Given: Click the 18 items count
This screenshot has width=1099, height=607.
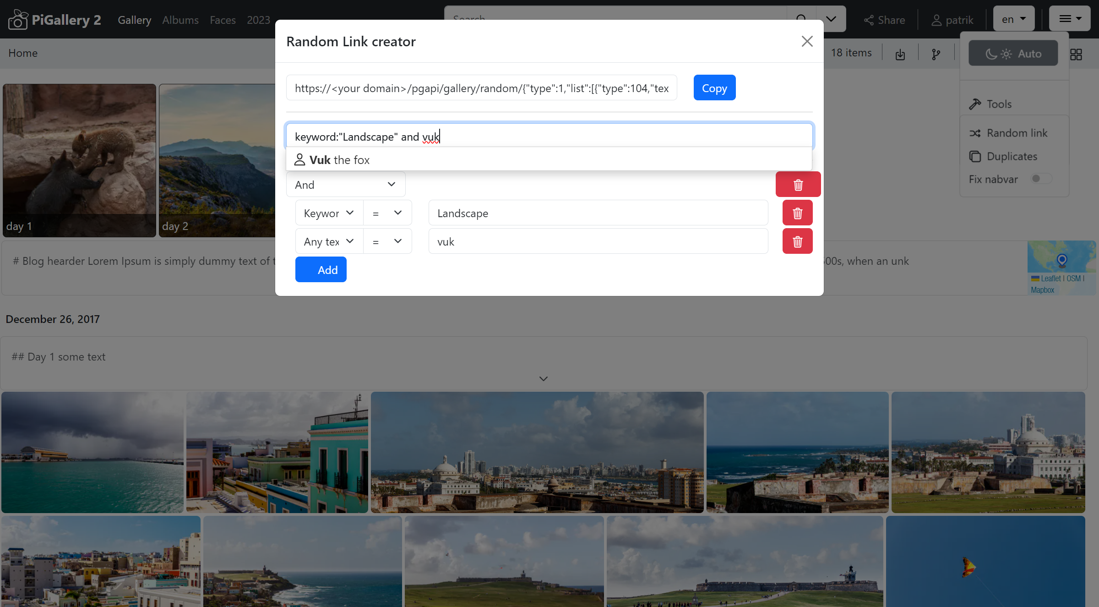Looking at the screenshot, I should [851, 53].
